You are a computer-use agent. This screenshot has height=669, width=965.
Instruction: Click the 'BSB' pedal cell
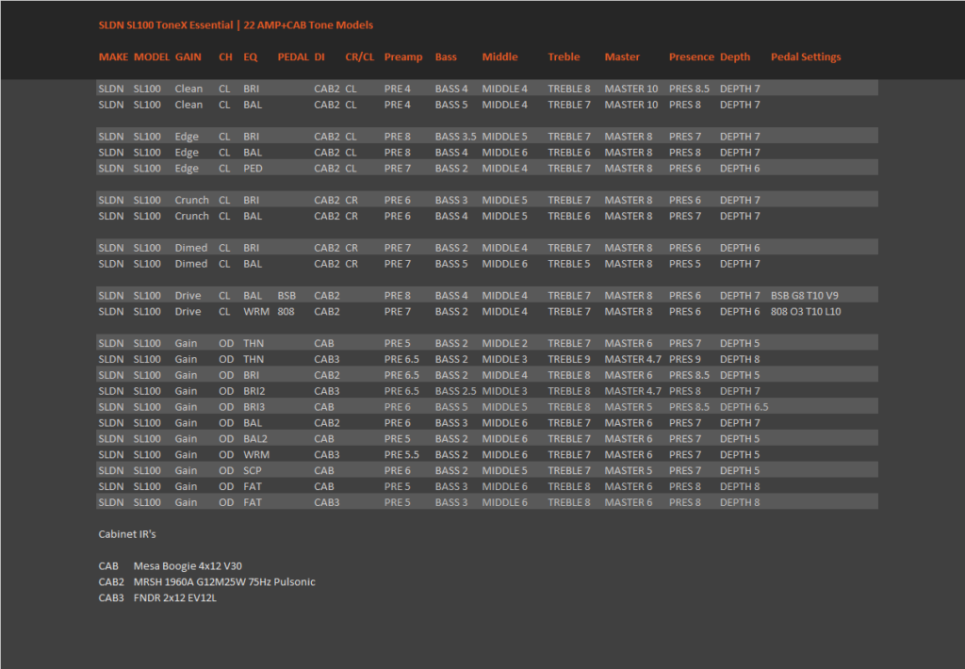(x=286, y=296)
